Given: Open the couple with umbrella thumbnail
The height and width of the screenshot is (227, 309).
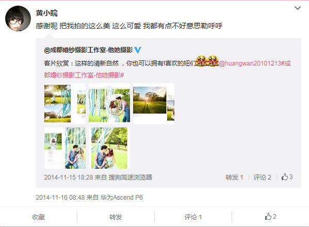Looking at the screenshot, I should [x=109, y=104].
